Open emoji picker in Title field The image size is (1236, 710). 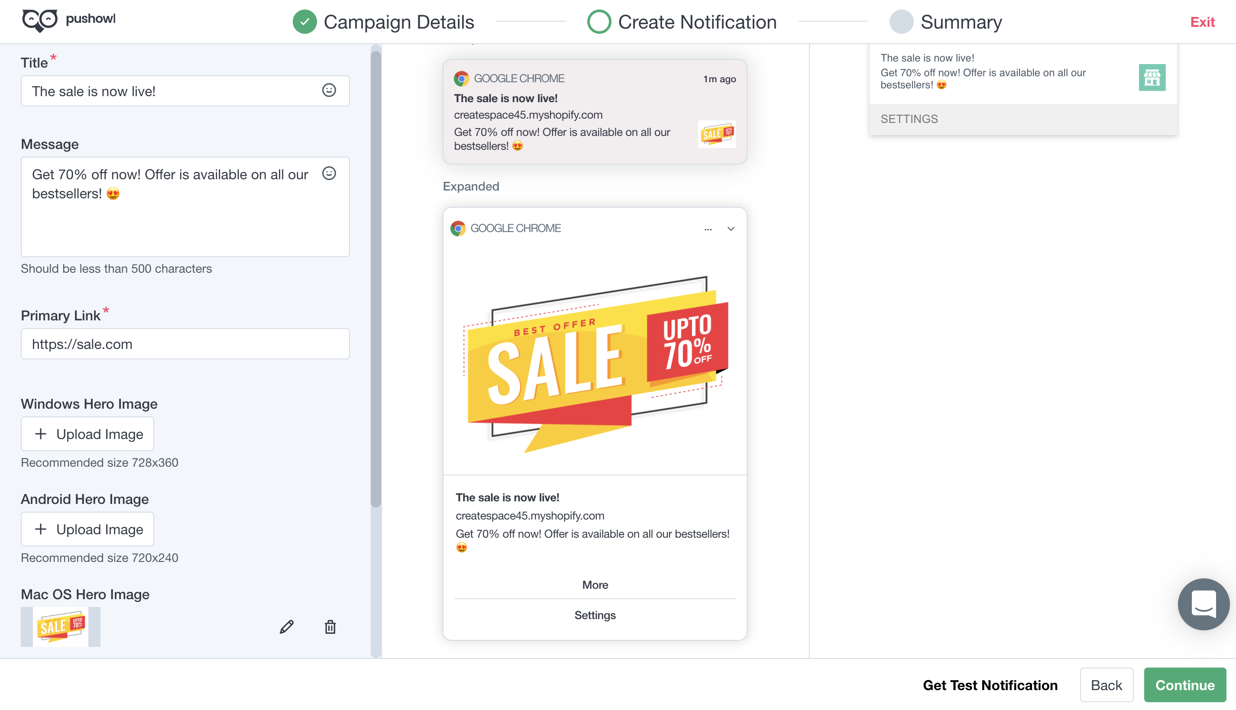tap(329, 91)
